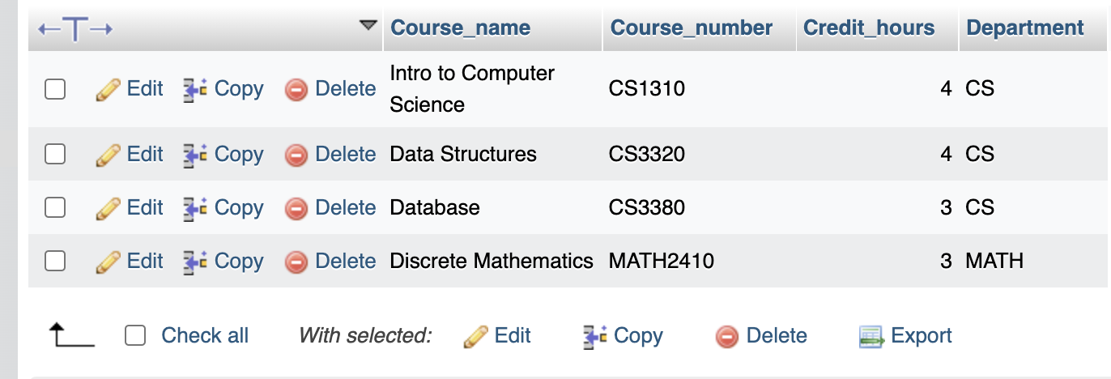The height and width of the screenshot is (379, 1111).
Task: Check the Discrete Mathematics row checkbox
Action: pyautogui.click(x=55, y=262)
